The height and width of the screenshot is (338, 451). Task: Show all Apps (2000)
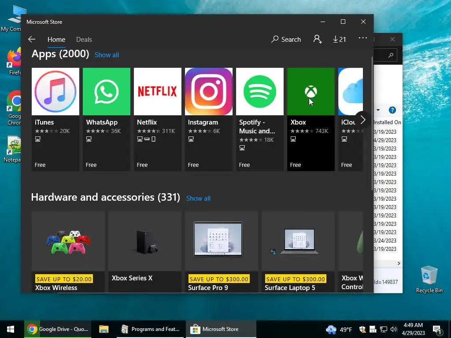tap(107, 55)
